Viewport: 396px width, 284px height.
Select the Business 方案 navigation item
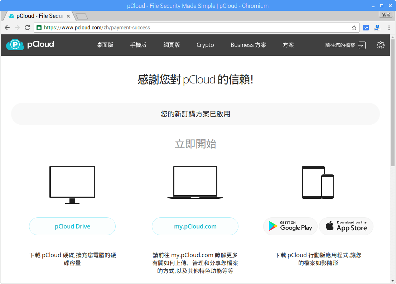coord(248,45)
